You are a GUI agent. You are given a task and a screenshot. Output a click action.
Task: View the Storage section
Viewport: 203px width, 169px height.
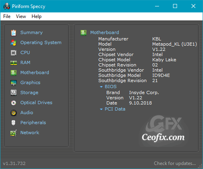point(29,93)
